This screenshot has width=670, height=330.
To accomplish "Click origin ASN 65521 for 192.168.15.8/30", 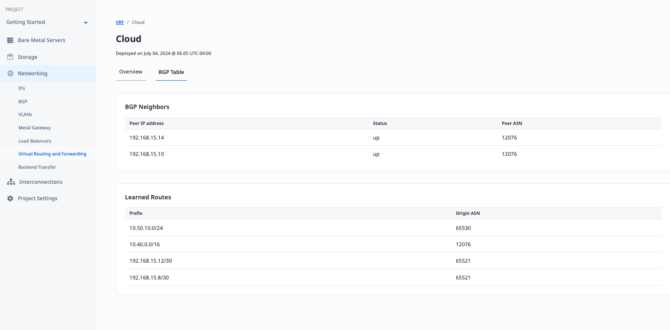I will click(463, 278).
